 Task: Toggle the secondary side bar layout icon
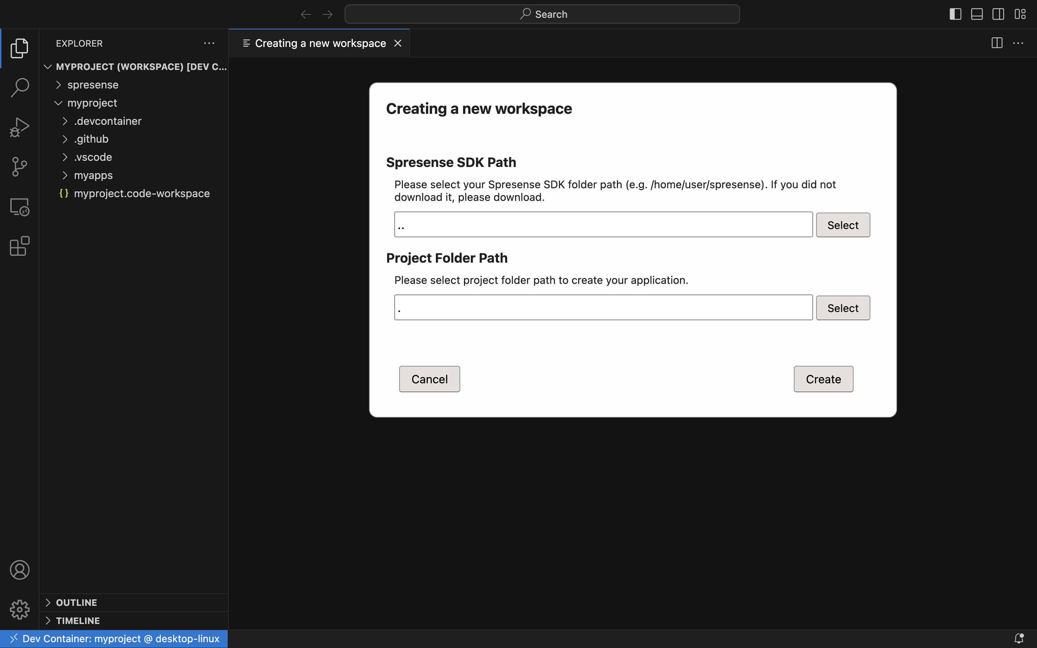click(998, 14)
